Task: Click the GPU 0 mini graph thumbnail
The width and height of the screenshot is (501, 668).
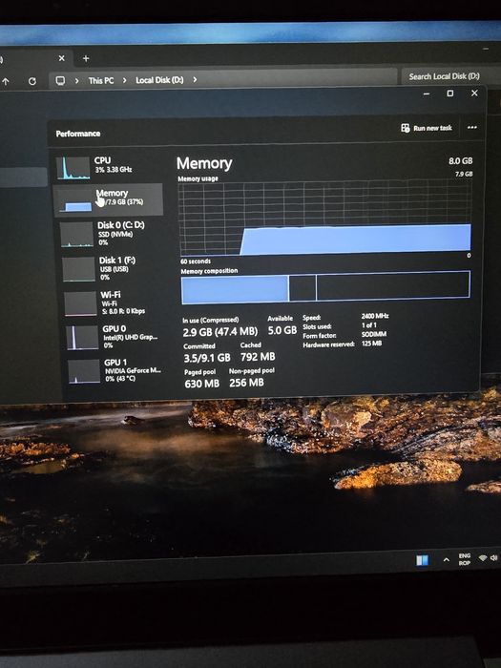Action: coord(83,338)
